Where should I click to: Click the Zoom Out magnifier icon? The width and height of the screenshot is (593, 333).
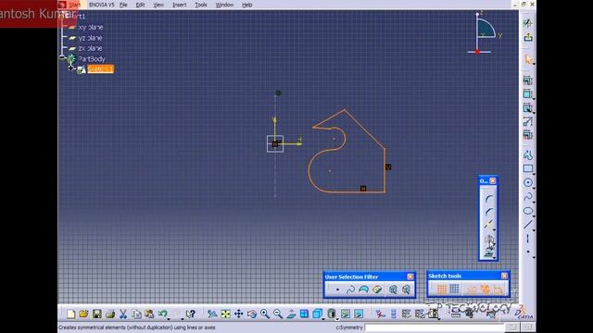[278, 314]
